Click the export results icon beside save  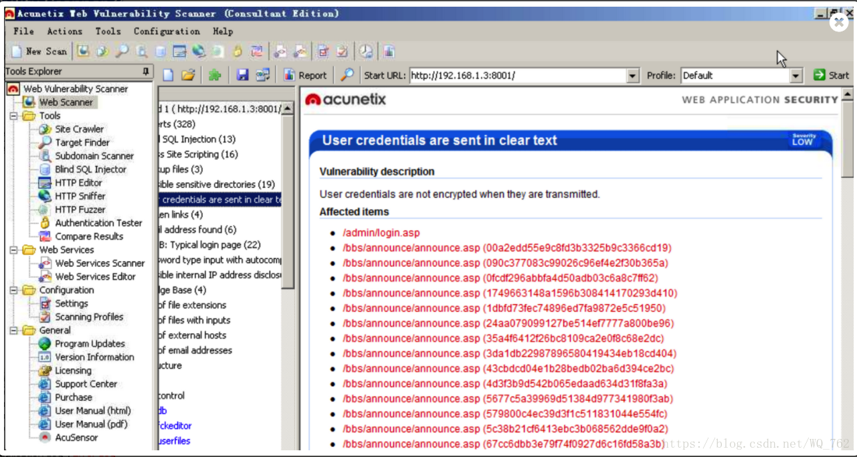262,75
